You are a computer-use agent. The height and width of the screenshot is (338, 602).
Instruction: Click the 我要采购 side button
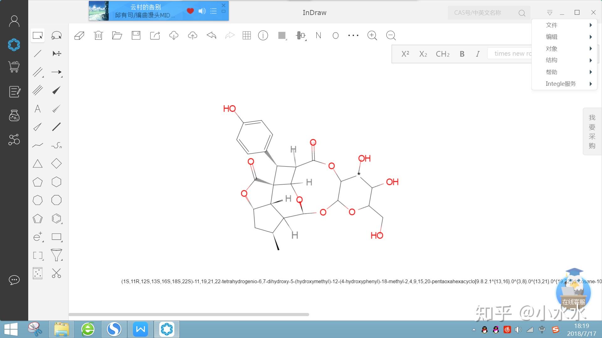(592, 131)
